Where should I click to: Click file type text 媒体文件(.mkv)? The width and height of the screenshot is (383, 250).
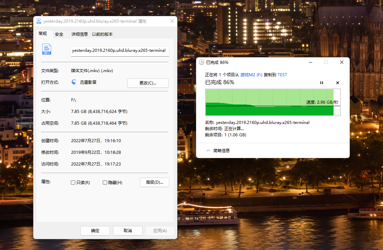point(92,70)
